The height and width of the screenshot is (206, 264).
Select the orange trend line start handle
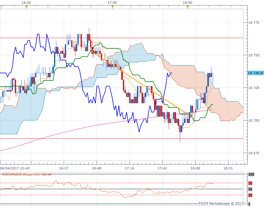[92, 52]
